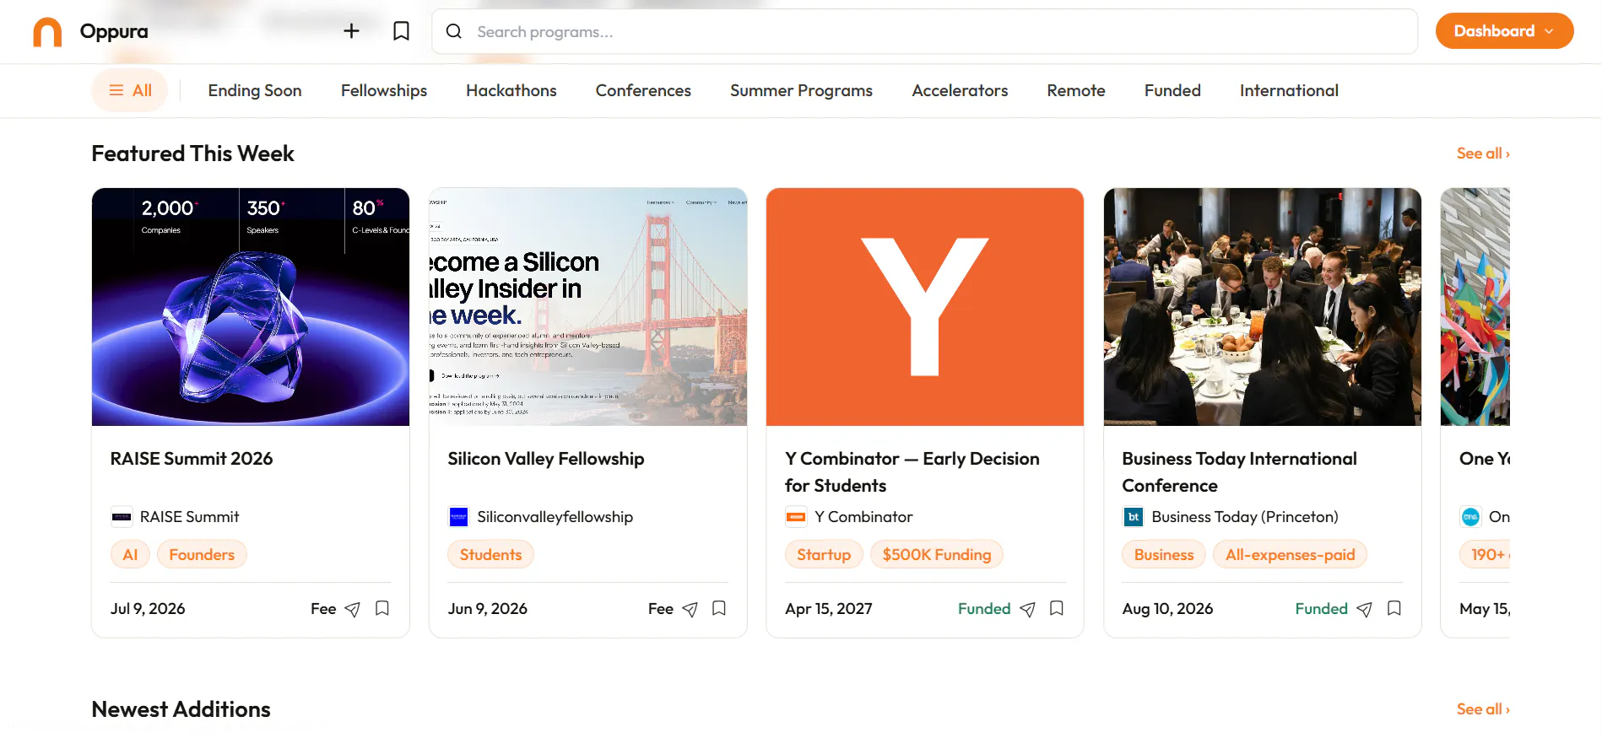The width and height of the screenshot is (1602, 738).
Task: Open the partially visible flags card image
Action: pos(1475,307)
